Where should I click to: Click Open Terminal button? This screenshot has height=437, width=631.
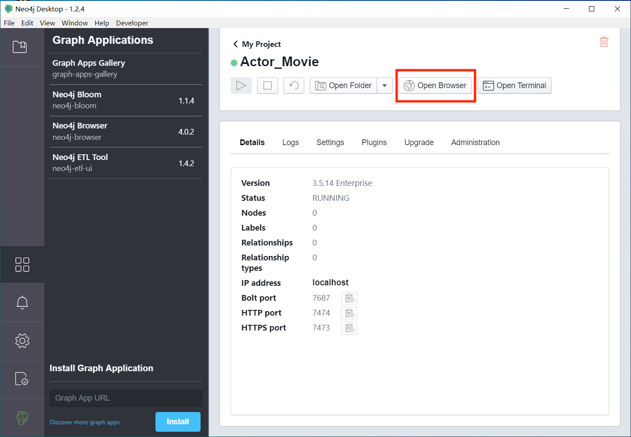[515, 85]
